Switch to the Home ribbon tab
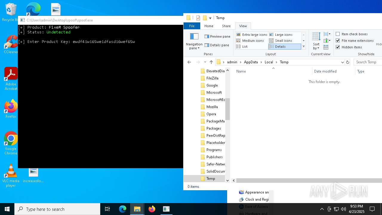This screenshot has width=382, height=215. point(209,26)
